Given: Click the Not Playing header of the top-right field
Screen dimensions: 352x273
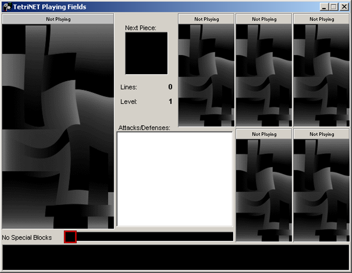Looking at the screenshot, I should coord(321,19).
